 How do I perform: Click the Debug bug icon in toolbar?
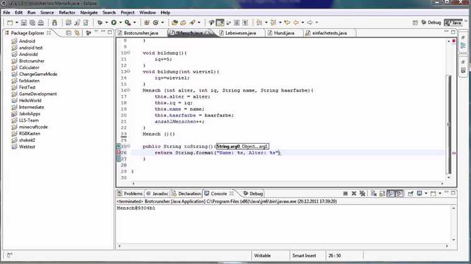point(100,23)
